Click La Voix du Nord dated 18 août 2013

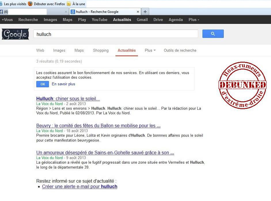tap(50, 131)
